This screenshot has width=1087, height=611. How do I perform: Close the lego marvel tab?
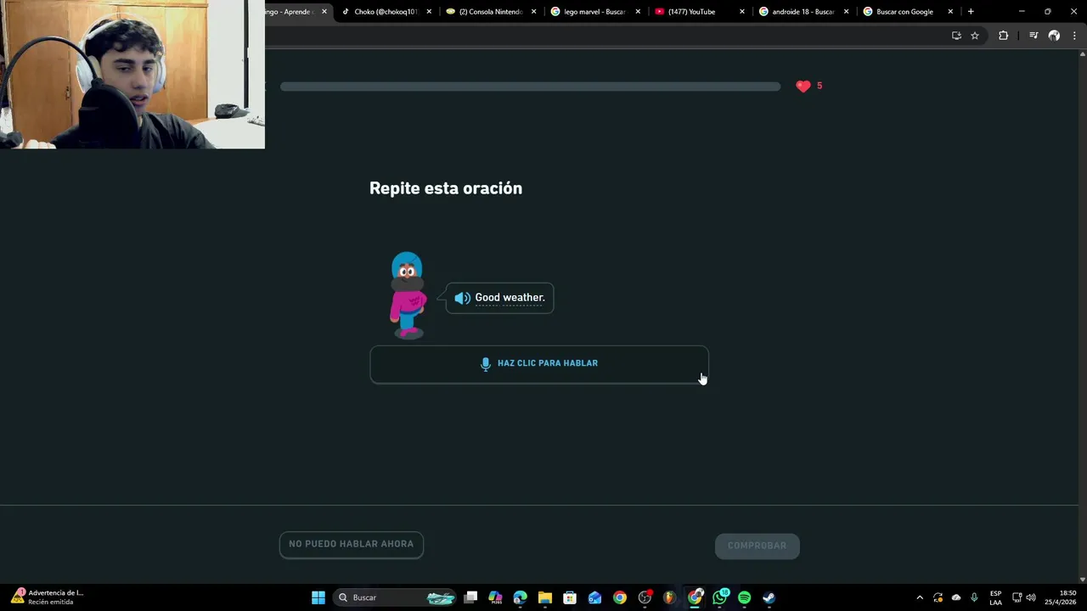638,12
